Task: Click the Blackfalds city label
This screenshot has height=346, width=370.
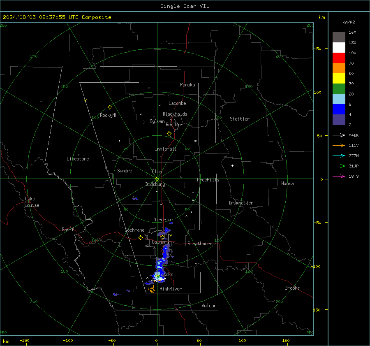Action: [175, 114]
